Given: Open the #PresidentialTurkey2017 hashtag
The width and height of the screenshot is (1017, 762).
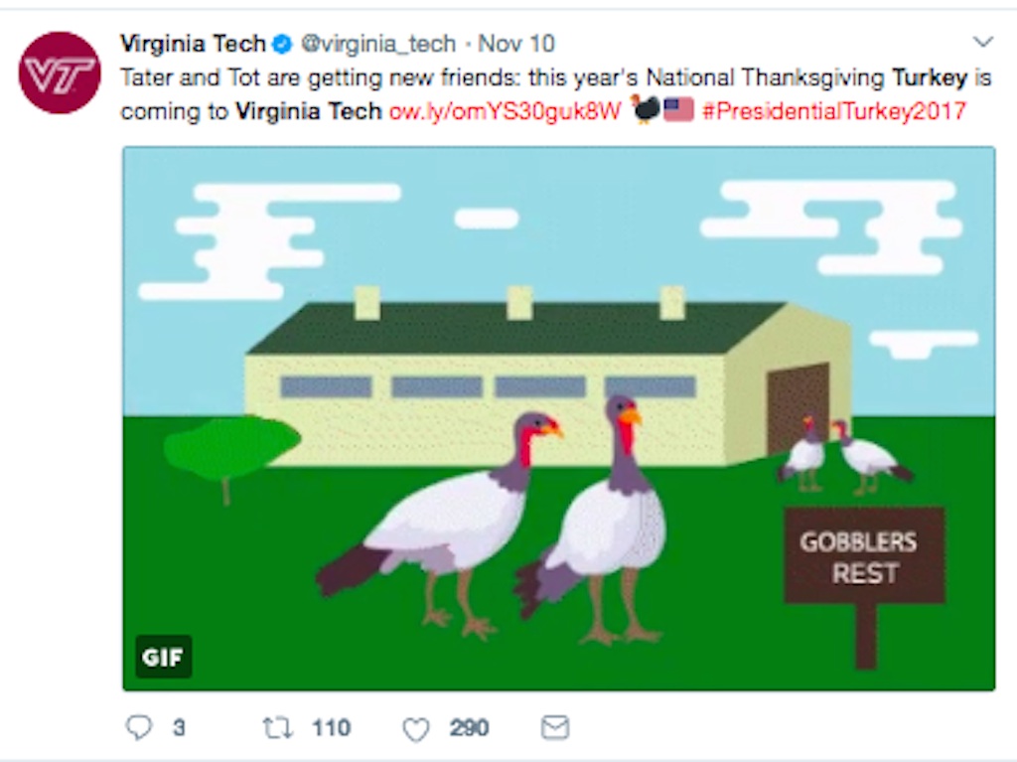Looking at the screenshot, I should click(833, 111).
